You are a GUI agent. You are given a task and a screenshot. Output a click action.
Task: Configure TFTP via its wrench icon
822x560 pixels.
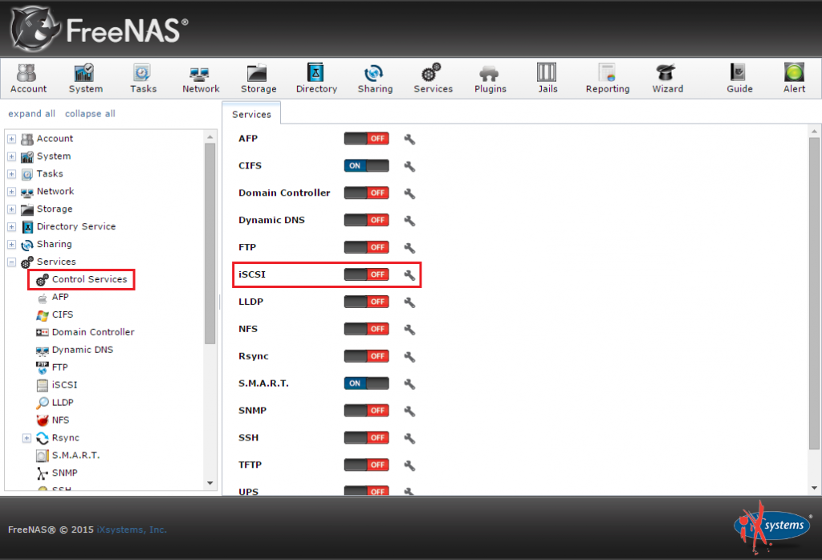(409, 465)
